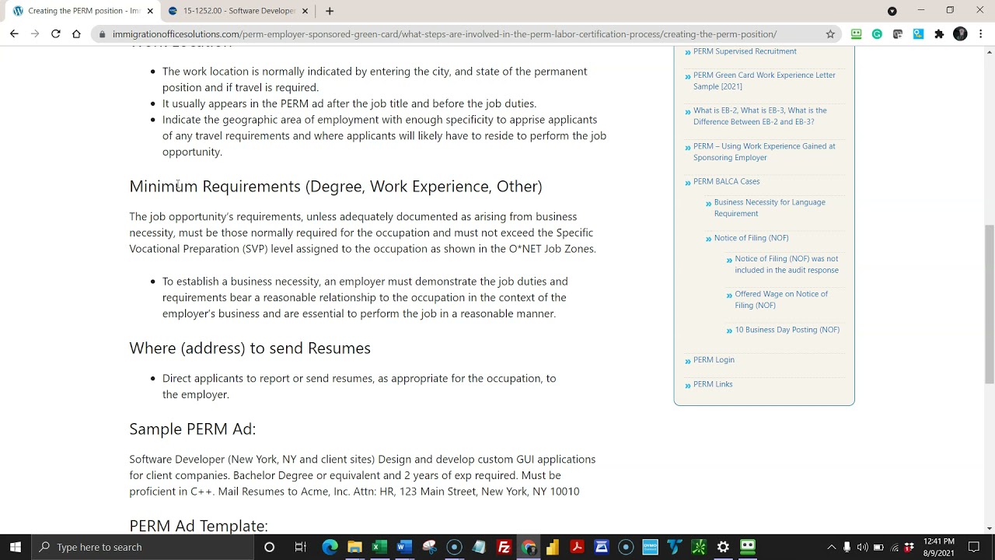Open the Chrome three-dot menu

coord(981,34)
